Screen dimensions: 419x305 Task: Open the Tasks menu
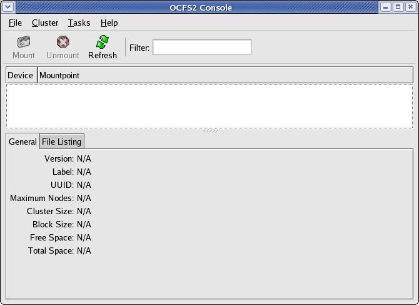click(79, 23)
